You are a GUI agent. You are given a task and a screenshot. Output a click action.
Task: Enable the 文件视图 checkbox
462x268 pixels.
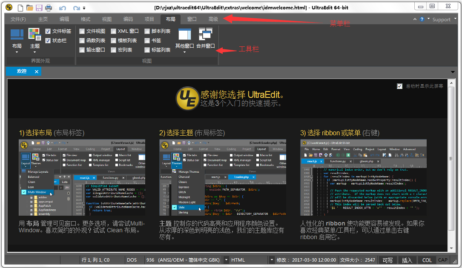pos(82,31)
